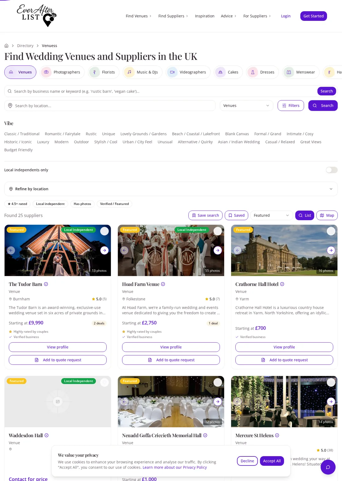Select the Videographers category tab
The image size is (342, 481).
(x=188, y=72)
